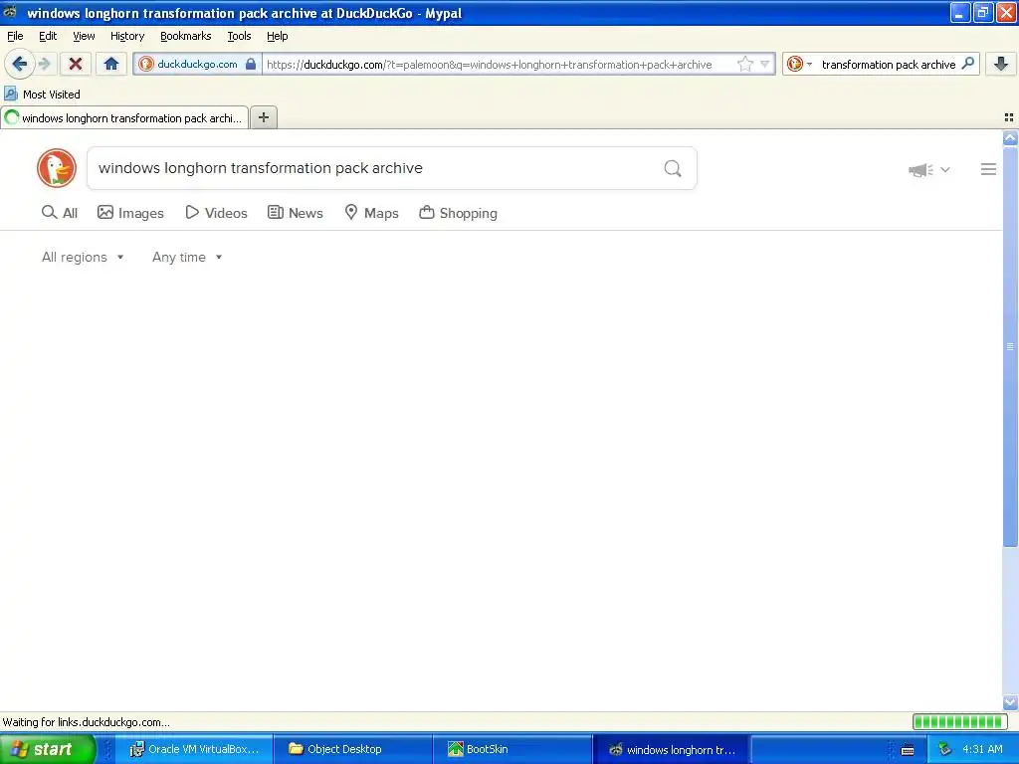Expand the All regions filter dropdown
Image resolution: width=1019 pixels, height=764 pixels.
click(x=83, y=257)
